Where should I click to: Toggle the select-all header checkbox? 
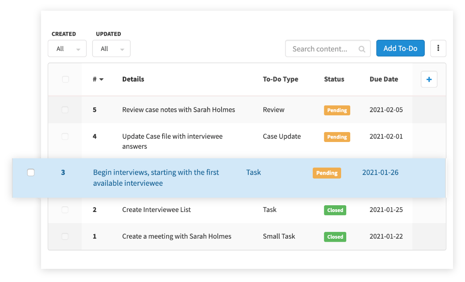(x=65, y=80)
